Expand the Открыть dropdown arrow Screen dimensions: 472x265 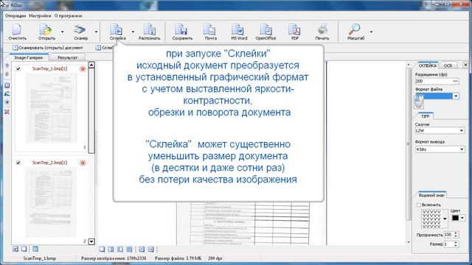click(62, 32)
